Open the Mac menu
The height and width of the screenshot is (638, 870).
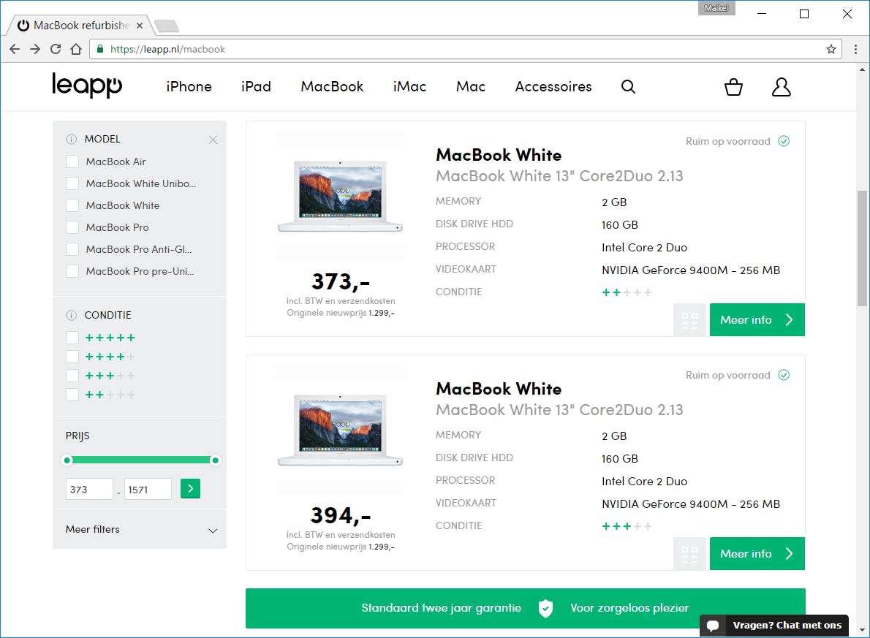click(x=471, y=86)
